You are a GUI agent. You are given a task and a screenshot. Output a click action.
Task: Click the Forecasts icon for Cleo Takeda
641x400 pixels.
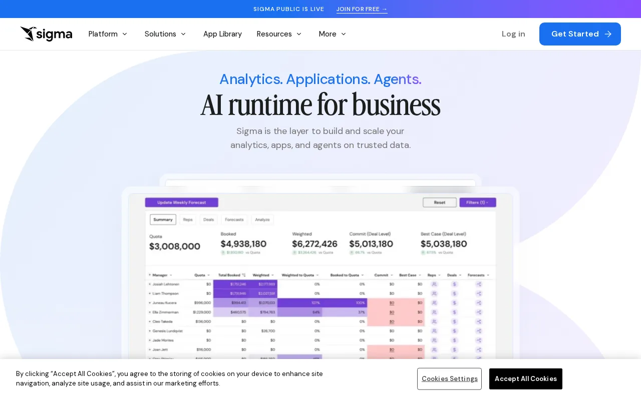click(479, 321)
